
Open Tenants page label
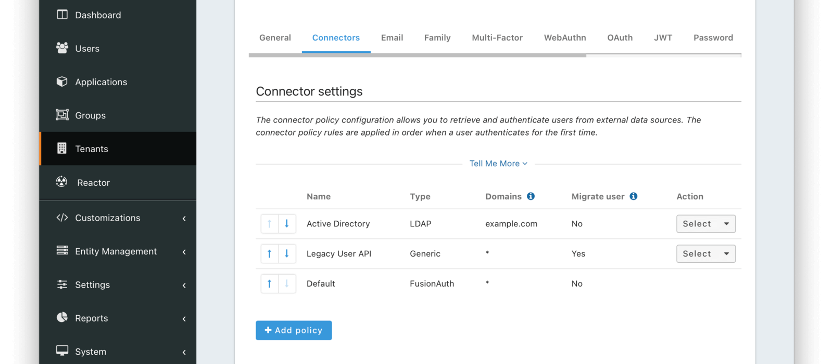92,149
